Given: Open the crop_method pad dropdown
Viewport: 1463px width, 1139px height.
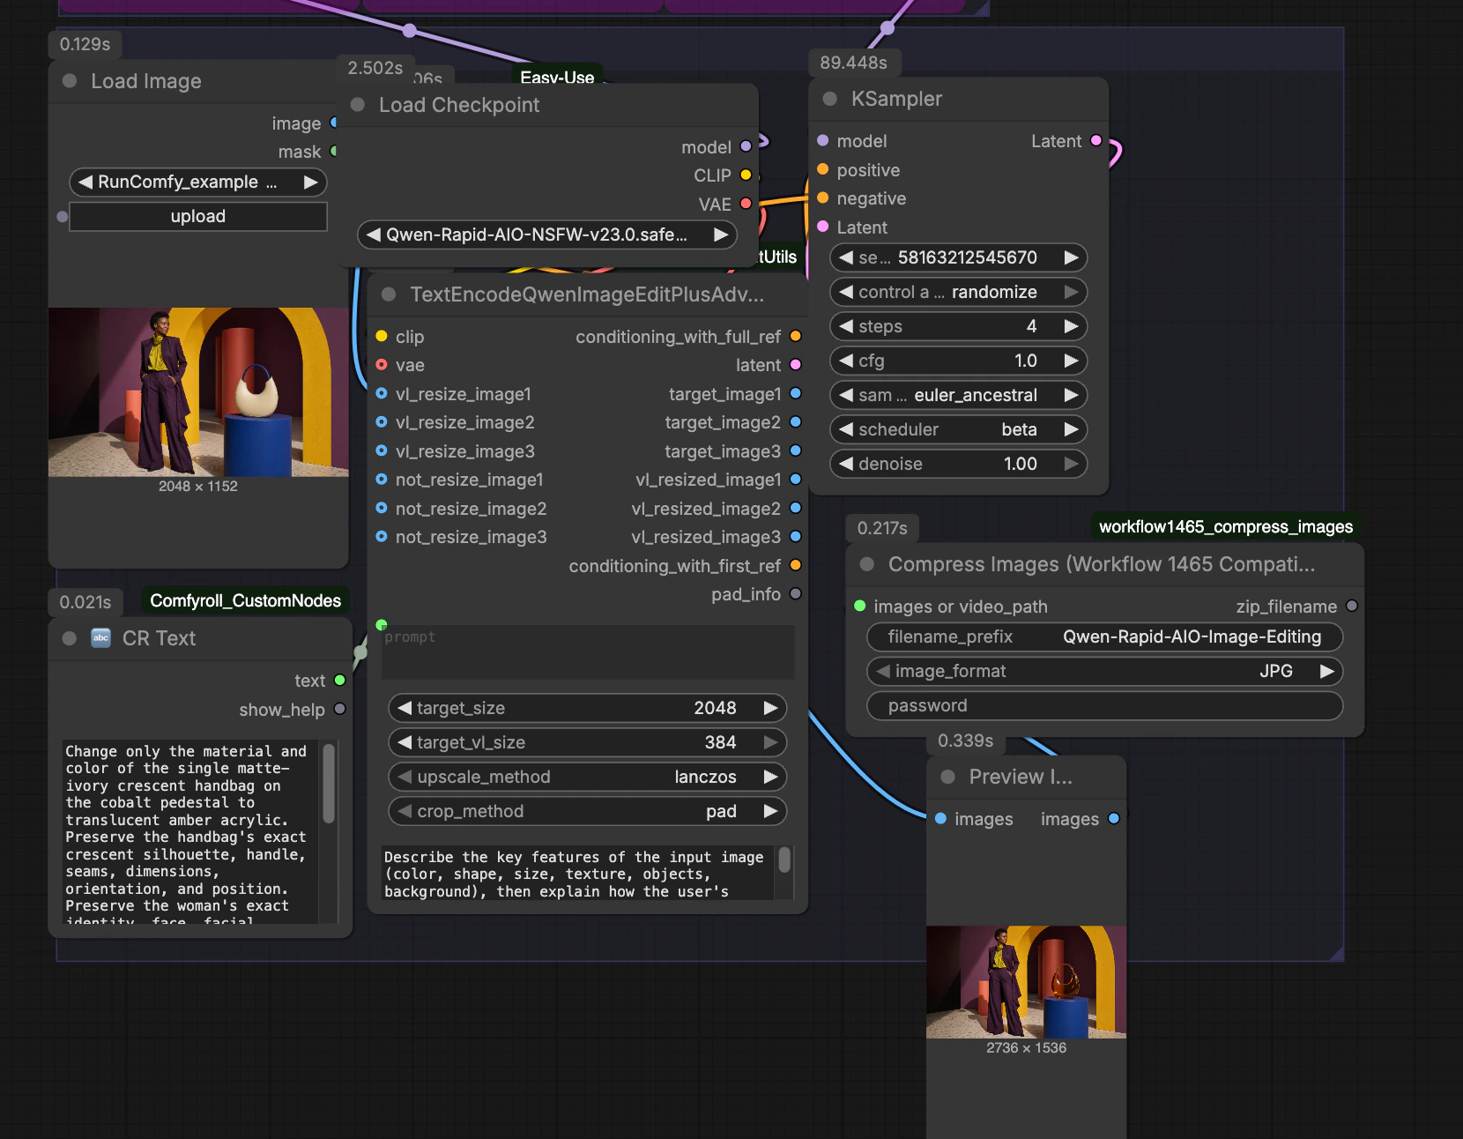Looking at the screenshot, I should (588, 811).
